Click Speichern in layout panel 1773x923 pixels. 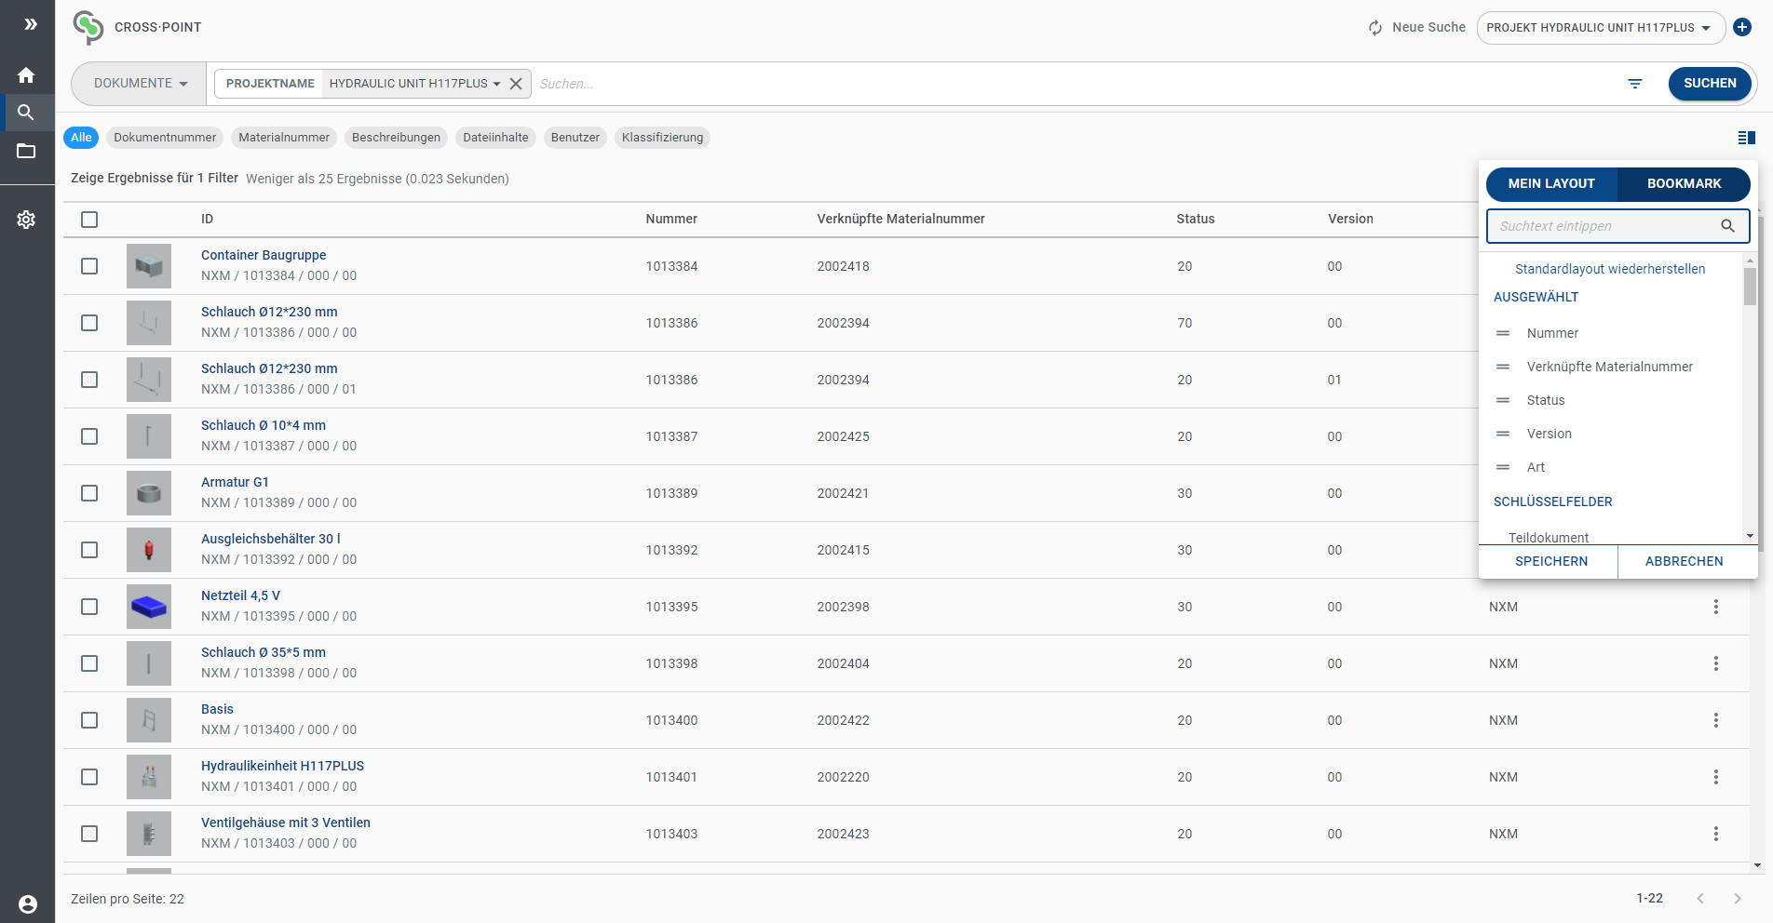tap(1551, 561)
